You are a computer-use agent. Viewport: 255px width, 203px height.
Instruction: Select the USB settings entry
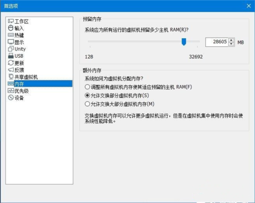(19, 56)
